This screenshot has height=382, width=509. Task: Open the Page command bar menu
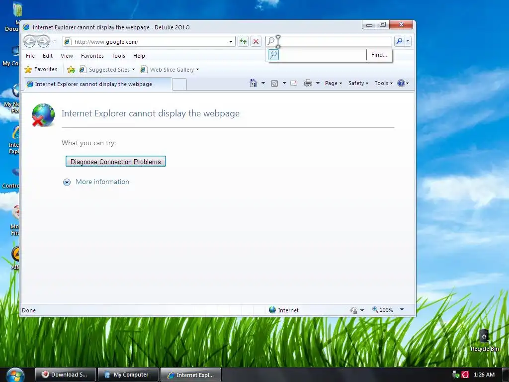point(334,83)
